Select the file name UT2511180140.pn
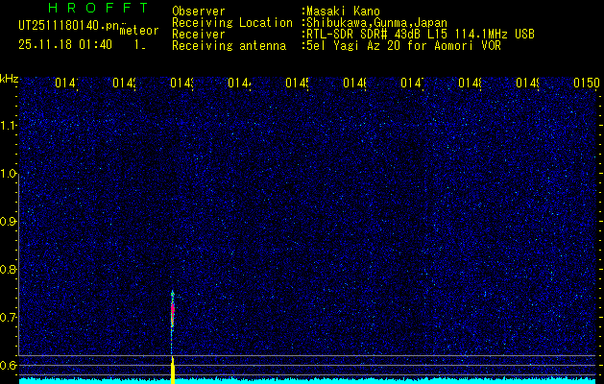 click(x=68, y=25)
